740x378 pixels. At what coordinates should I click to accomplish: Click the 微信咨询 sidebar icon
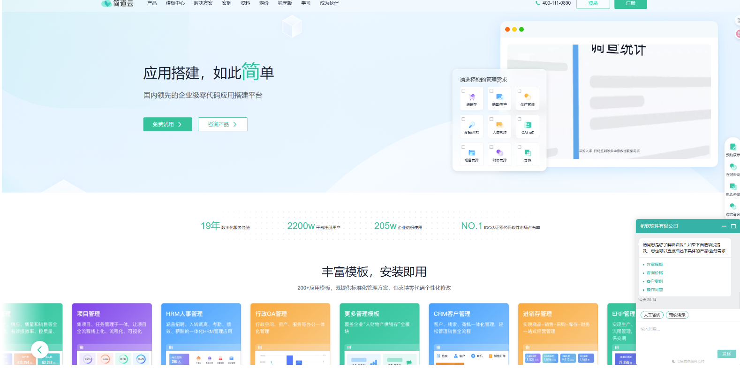tap(732, 206)
